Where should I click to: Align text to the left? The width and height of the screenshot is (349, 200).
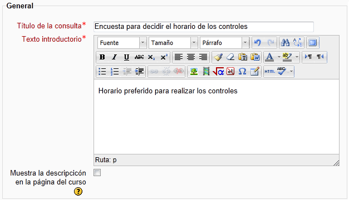pyautogui.click(x=179, y=57)
